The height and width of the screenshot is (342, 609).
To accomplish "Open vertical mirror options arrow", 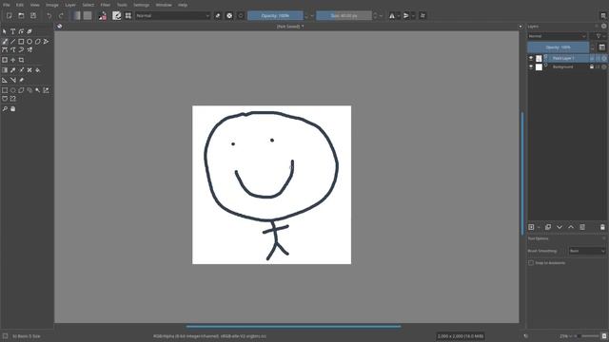I will (x=413, y=15).
